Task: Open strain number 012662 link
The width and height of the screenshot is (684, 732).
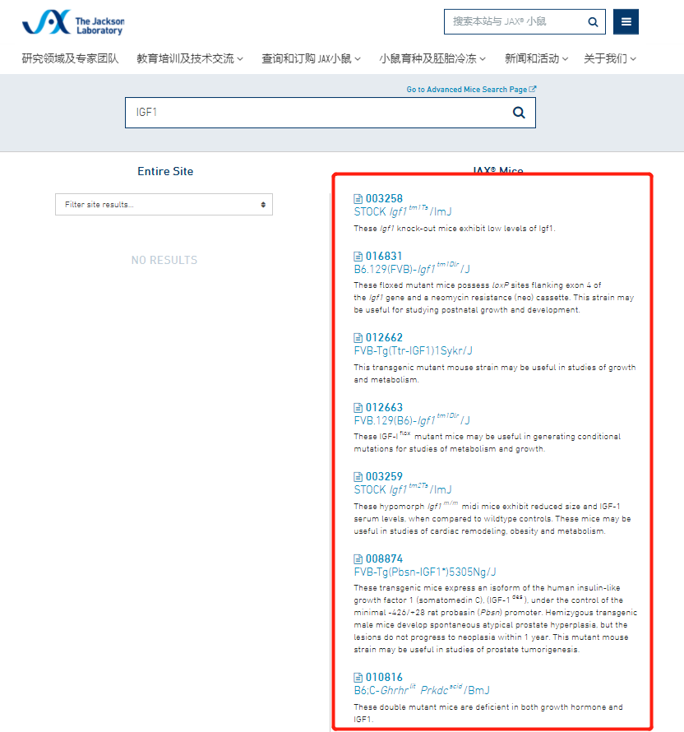Action: click(x=384, y=337)
